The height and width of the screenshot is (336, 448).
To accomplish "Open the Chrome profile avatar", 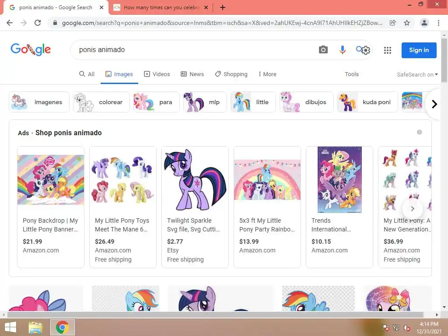I will (424, 23).
